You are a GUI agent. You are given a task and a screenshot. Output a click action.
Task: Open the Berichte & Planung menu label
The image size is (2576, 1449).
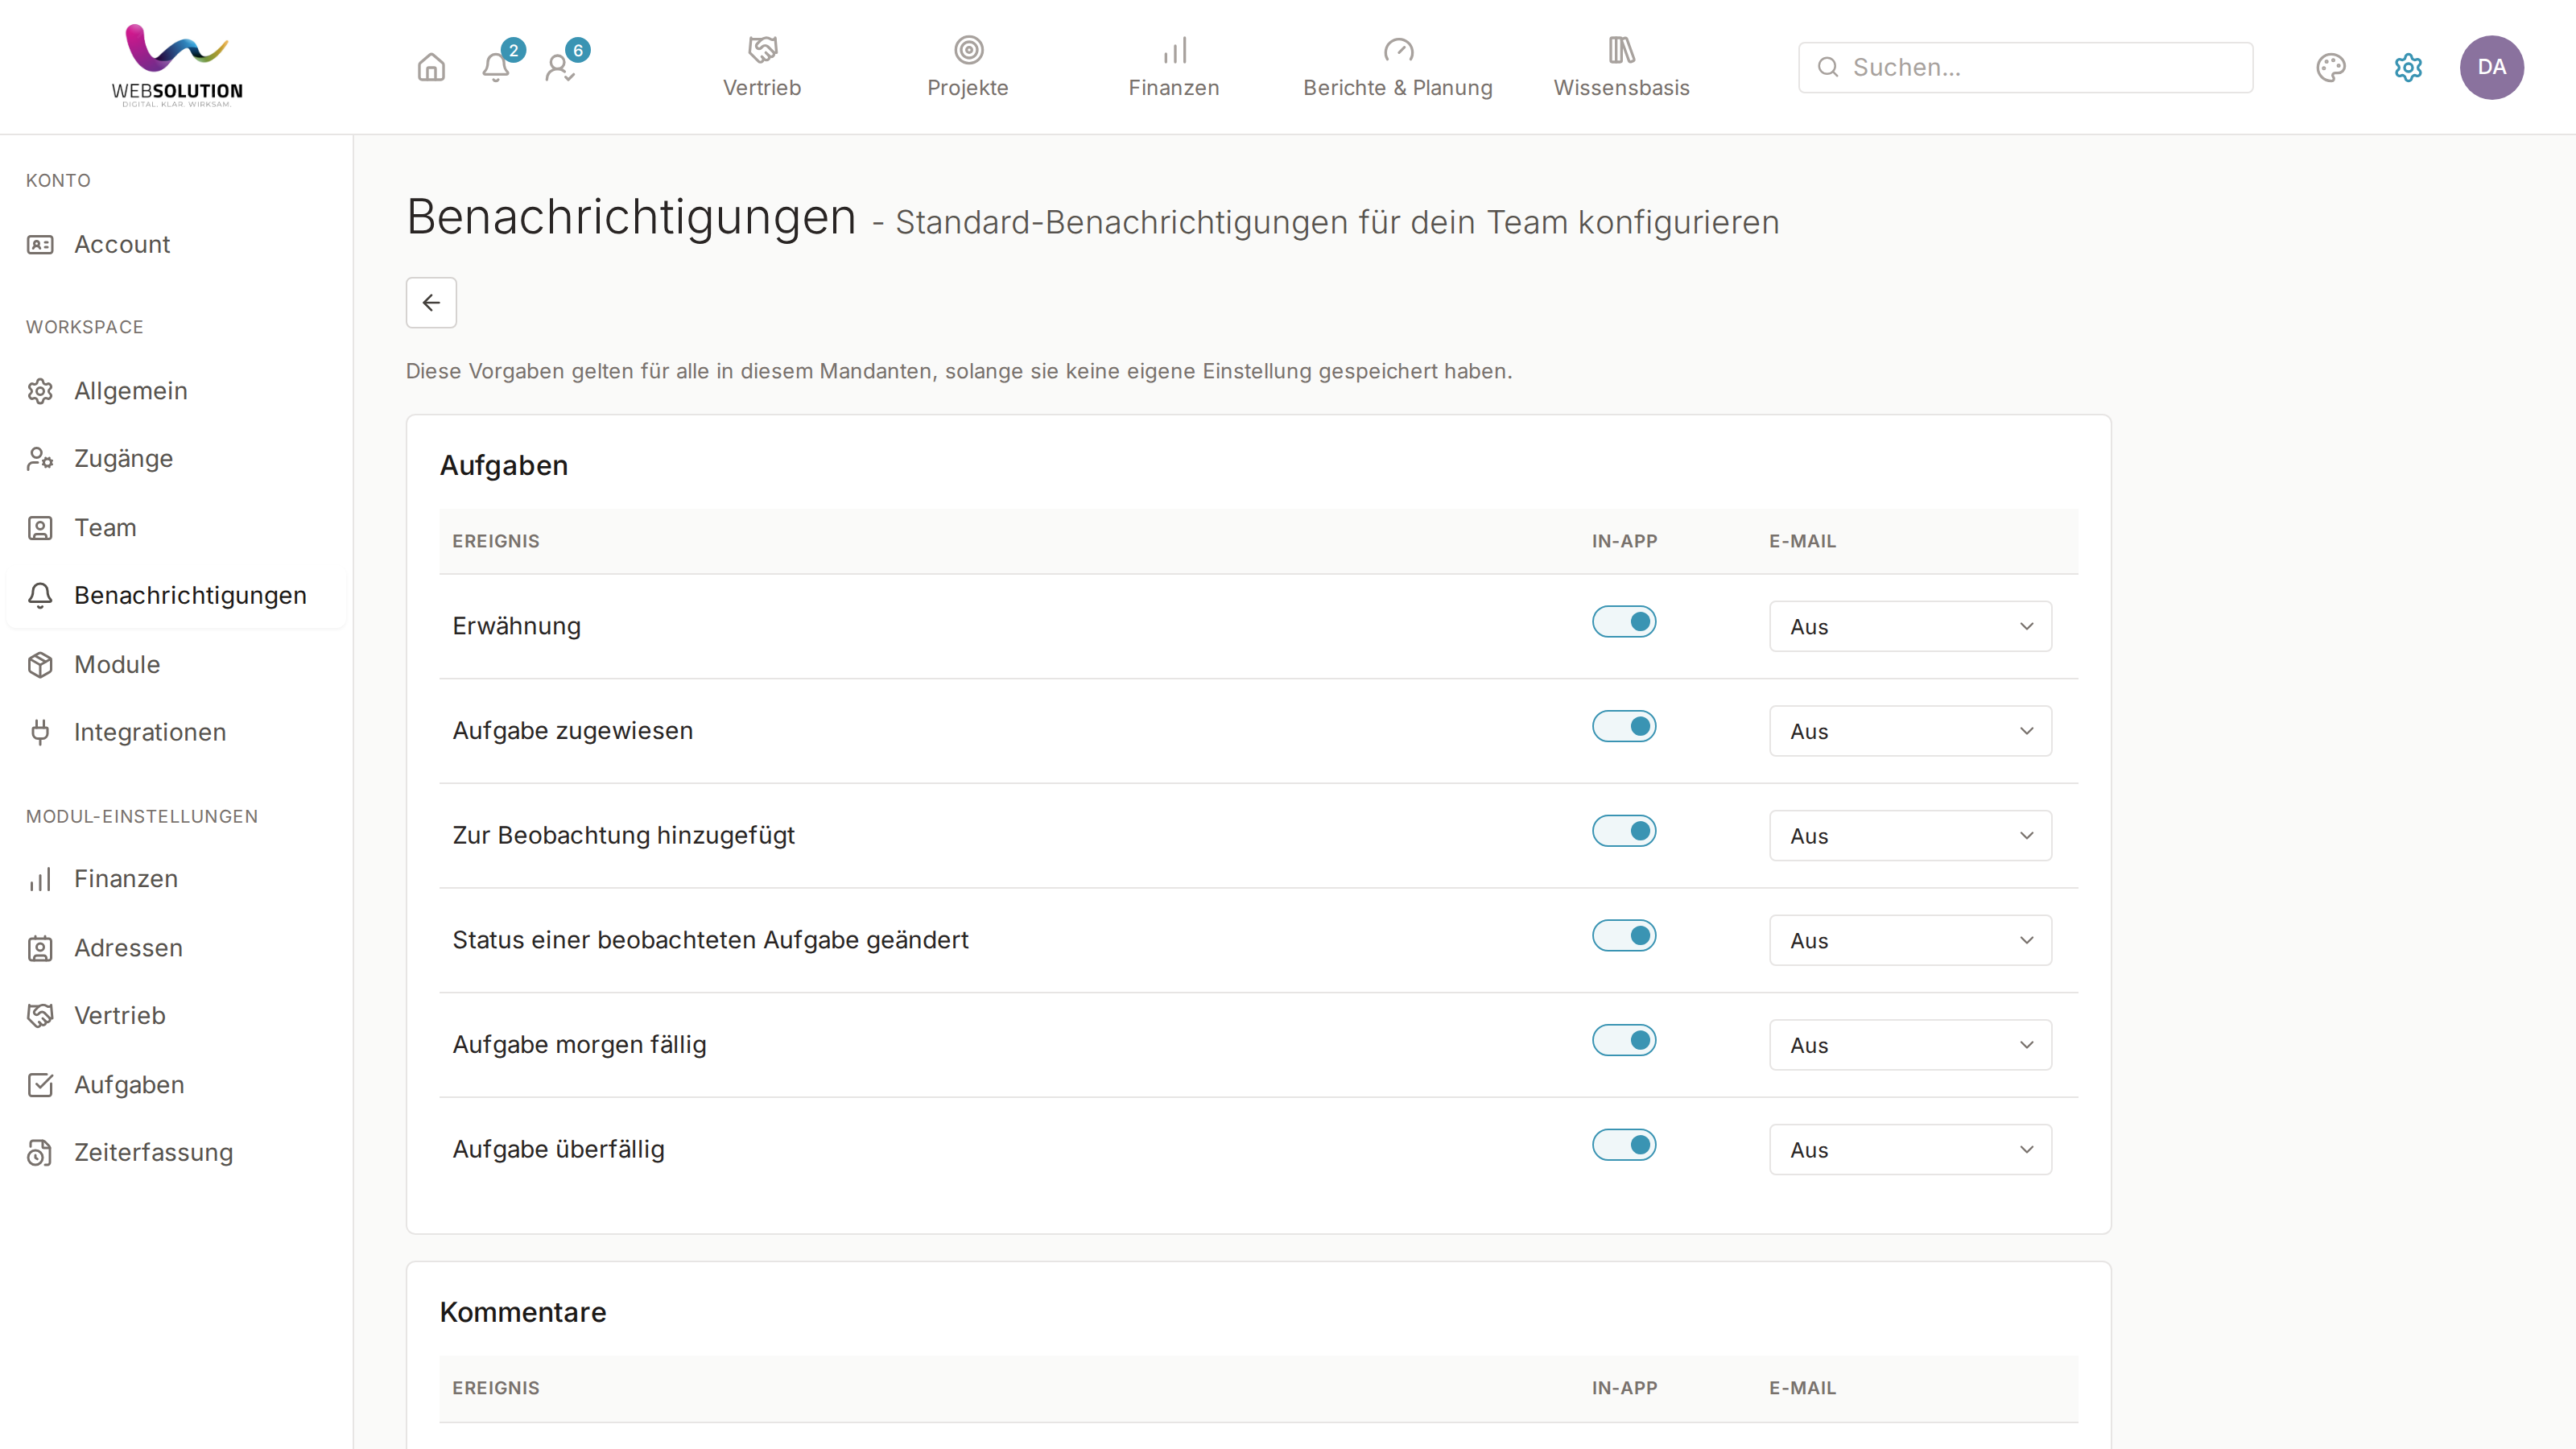click(1398, 88)
